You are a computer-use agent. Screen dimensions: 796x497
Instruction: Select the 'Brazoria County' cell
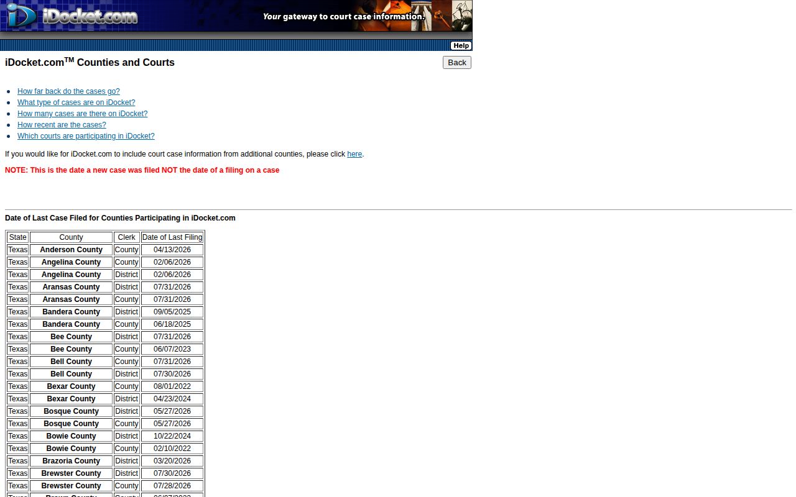pyautogui.click(x=71, y=461)
